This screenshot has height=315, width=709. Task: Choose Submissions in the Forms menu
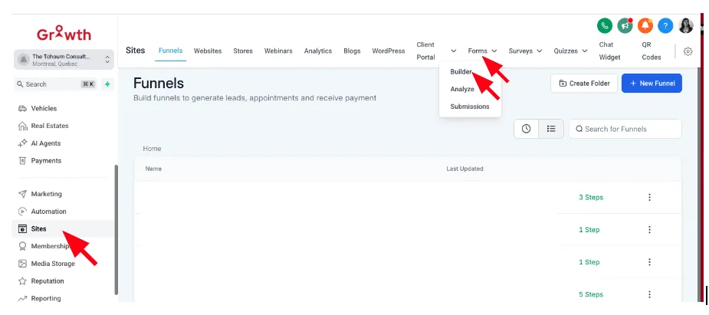coord(469,107)
